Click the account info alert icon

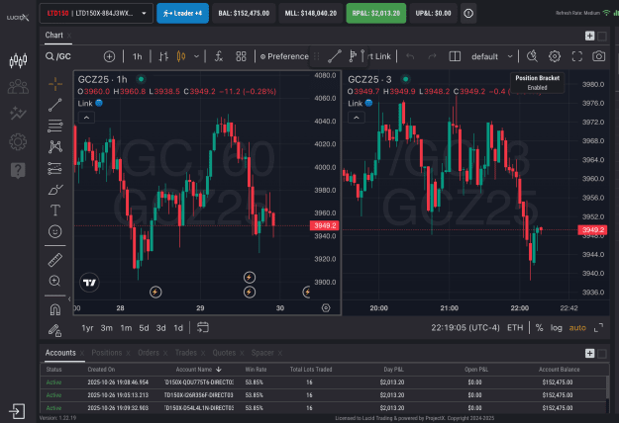coord(468,14)
